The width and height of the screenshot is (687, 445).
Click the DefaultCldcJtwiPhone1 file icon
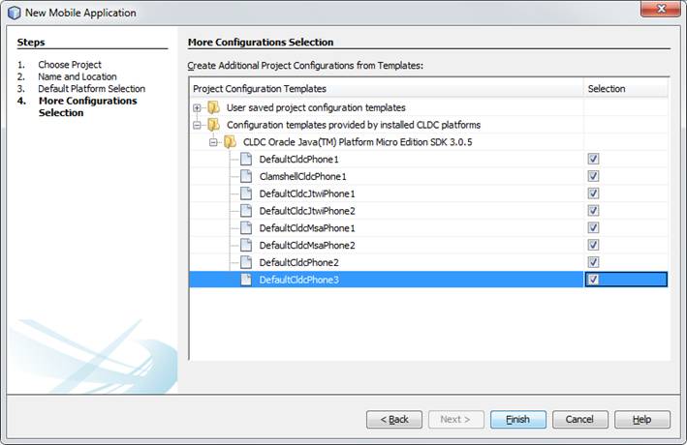pos(246,193)
